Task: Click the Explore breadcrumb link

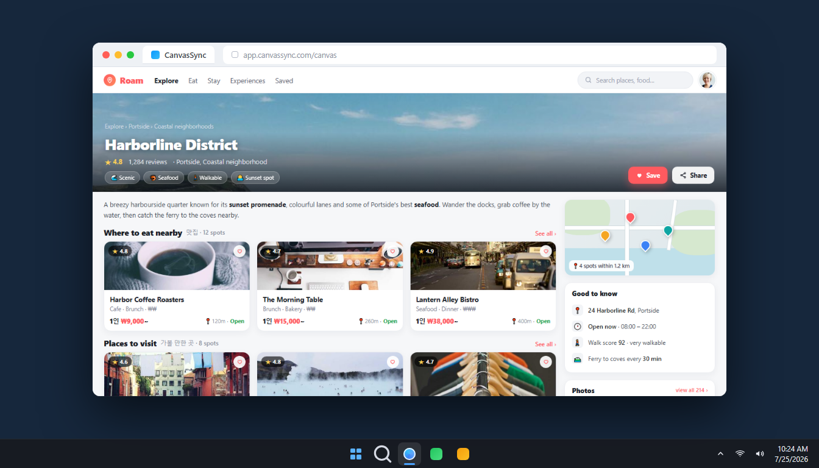Action: click(x=114, y=127)
